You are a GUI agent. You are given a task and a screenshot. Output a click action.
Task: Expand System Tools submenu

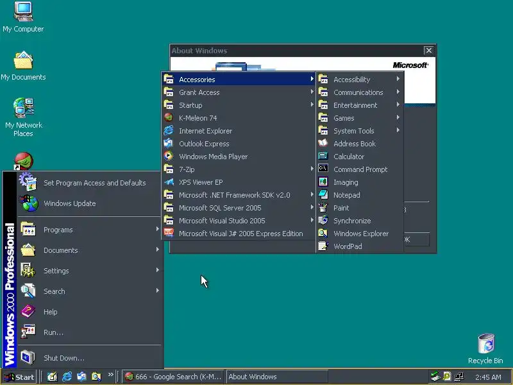tap(359, 131)
